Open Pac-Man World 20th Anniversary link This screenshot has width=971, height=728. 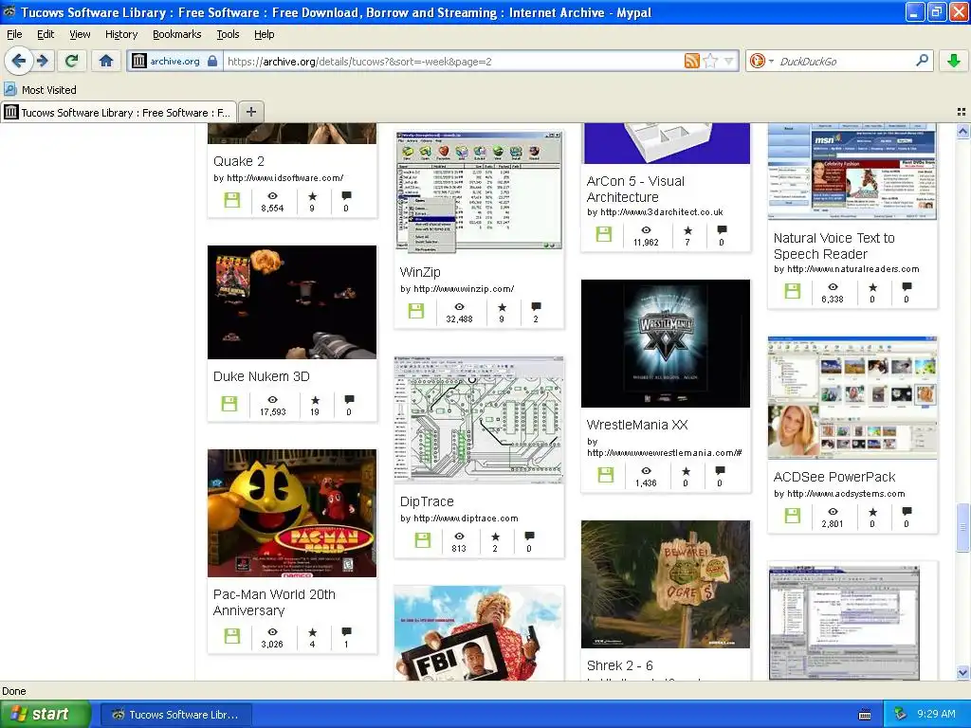click(x=274, y=602)
